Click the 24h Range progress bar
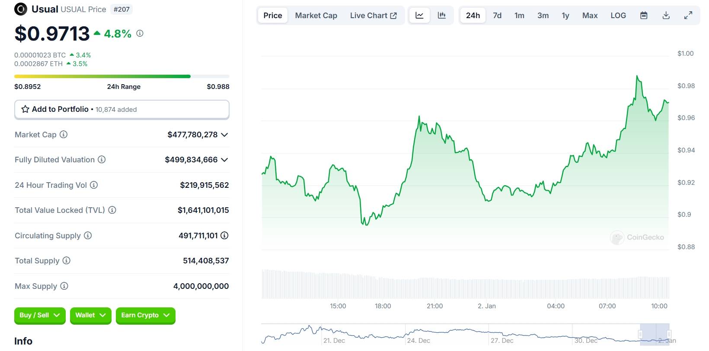 (122, 76)
